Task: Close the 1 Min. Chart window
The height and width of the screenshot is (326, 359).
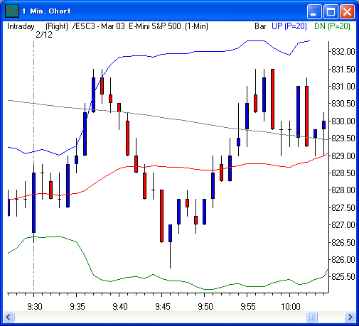Action: point(347,11)
